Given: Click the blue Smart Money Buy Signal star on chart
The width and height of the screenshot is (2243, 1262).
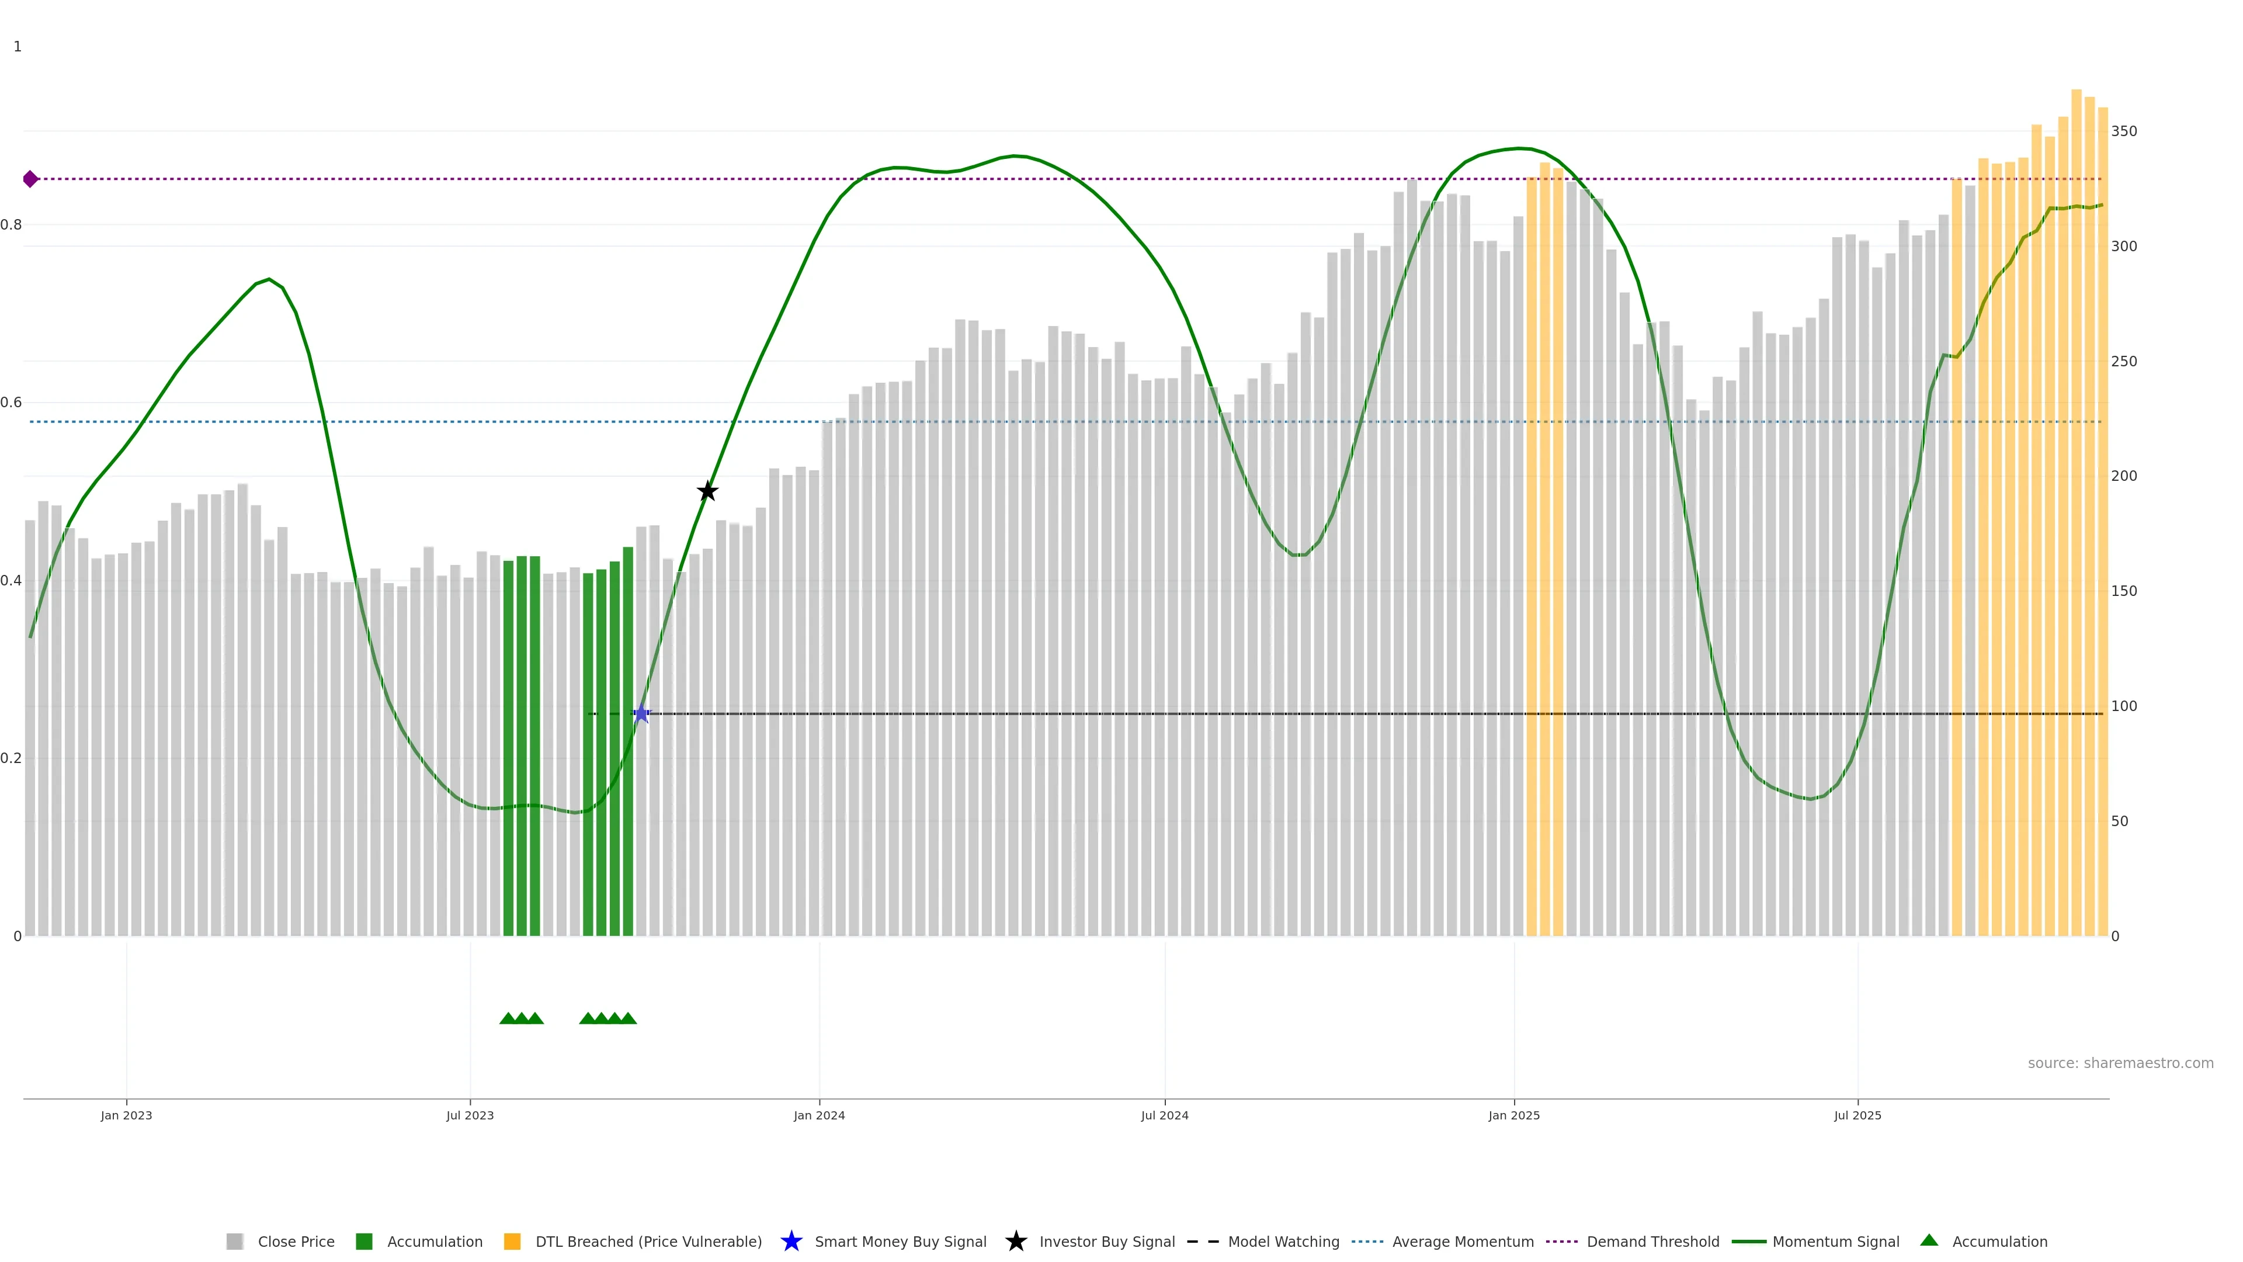Looking at the screenshot, I should click(x=641, y=714).
